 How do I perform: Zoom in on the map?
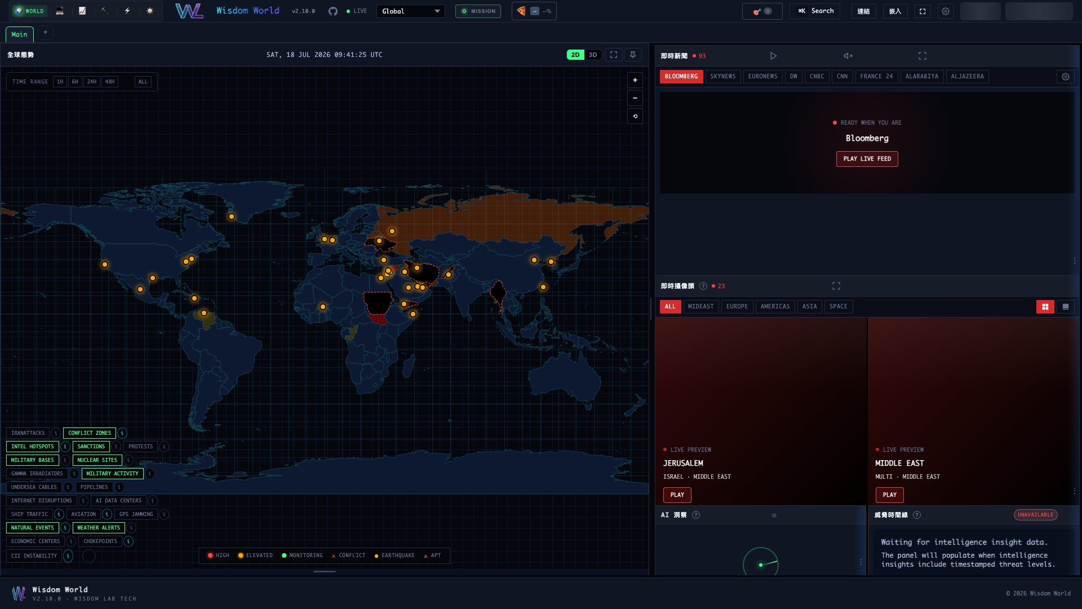tap(635, 80)
